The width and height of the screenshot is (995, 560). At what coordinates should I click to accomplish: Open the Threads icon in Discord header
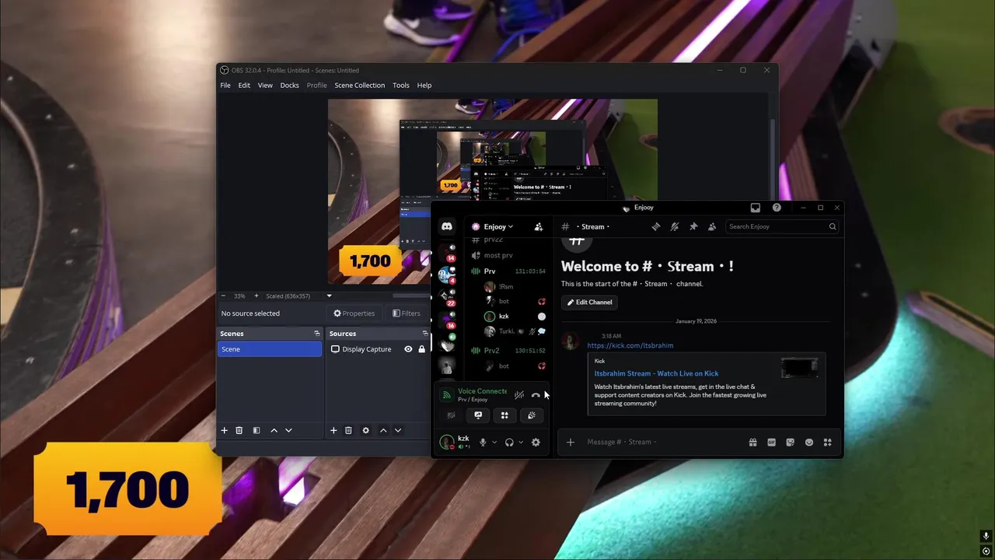[656, 226]
